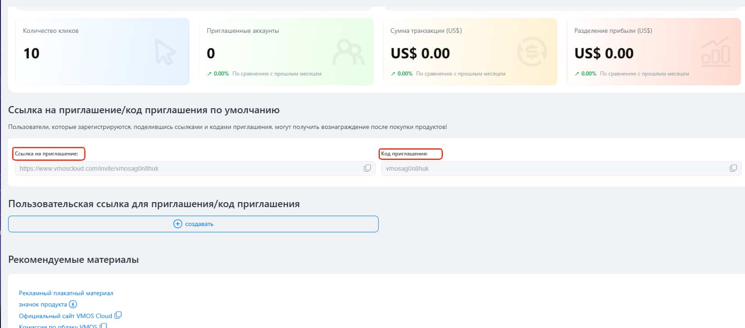Screen dimensions: 745x328
Task: Click the 0.00% growth text on accounts card
Action: 221,73
